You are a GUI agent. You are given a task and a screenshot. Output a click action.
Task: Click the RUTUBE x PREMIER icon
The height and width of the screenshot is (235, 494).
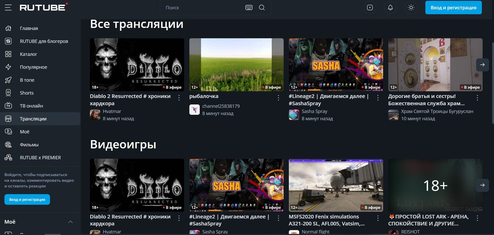tap(8, 157)
